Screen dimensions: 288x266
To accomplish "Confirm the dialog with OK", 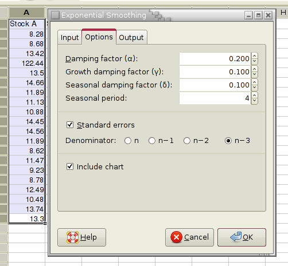I will click(x=242, y=237).
